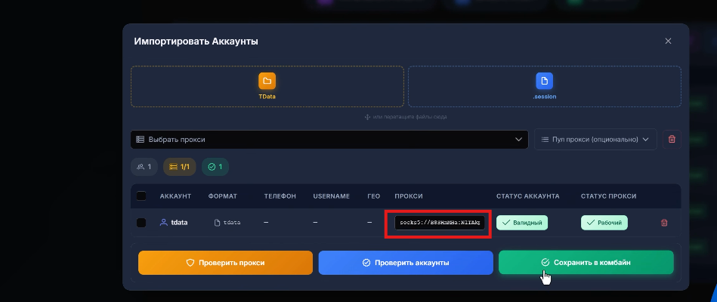Click the Аккаунт column header
Image resolution: width=717 pixels, height=302 pixels.
pos(175,196)
